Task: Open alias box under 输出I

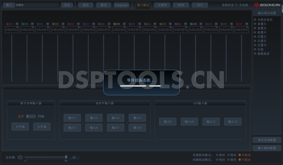Action: click(134, 30)
